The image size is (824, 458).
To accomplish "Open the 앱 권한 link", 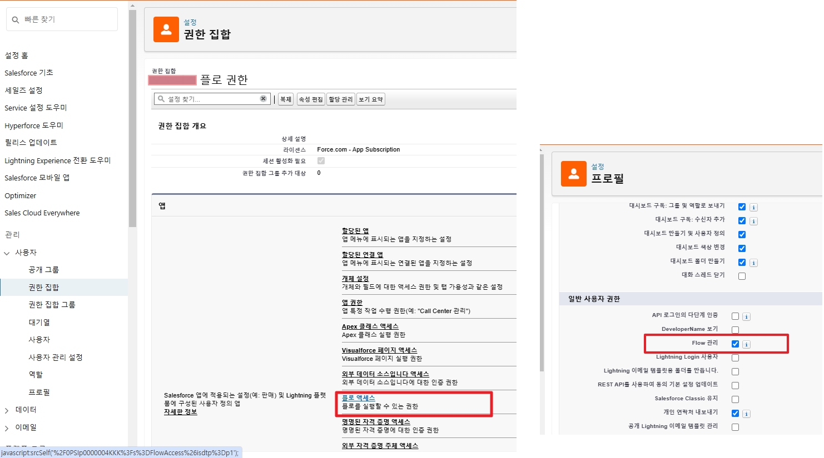I will [x=352, y=303].
